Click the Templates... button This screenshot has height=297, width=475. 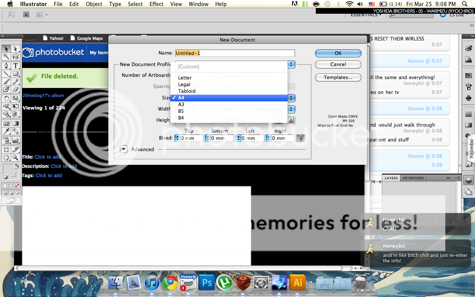coord(338,77)
